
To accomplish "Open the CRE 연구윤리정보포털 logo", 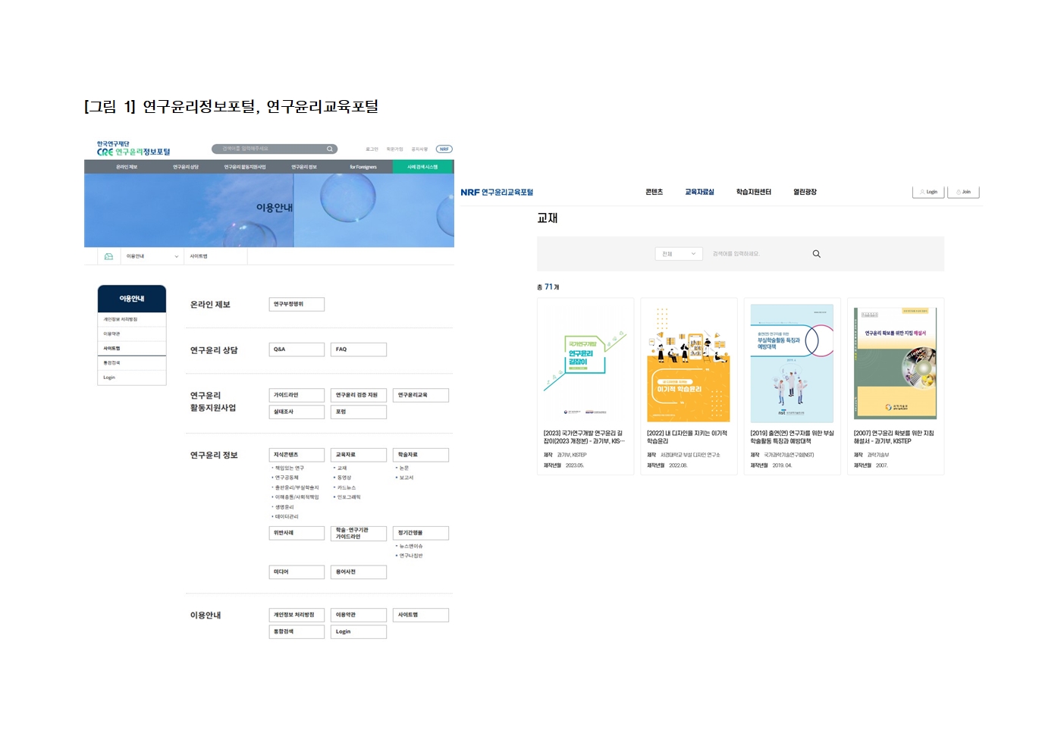I will (x=133, y=149).
